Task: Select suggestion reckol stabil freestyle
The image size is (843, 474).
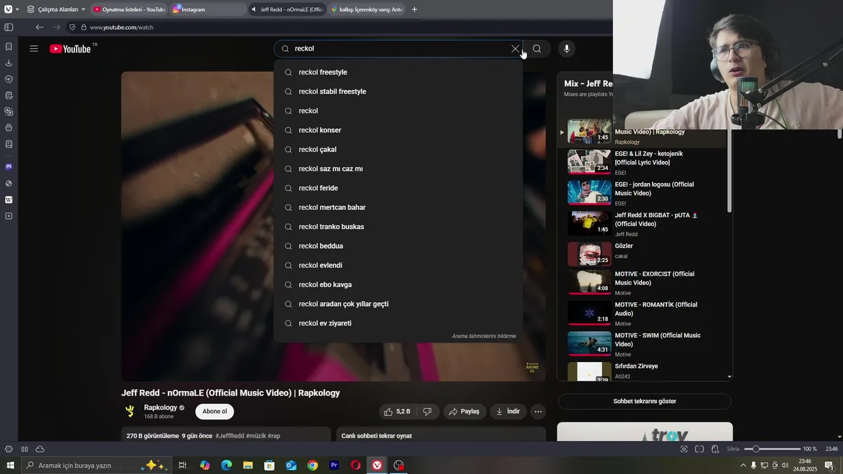Action: pos(398,92)
